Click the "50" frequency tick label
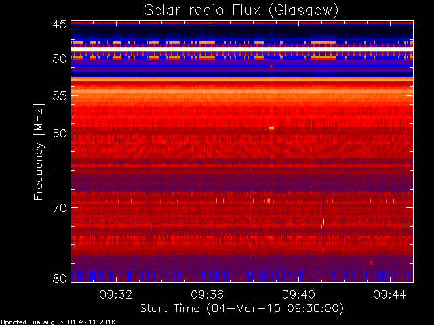Viewport: 434px width, 325px height. 60,59
